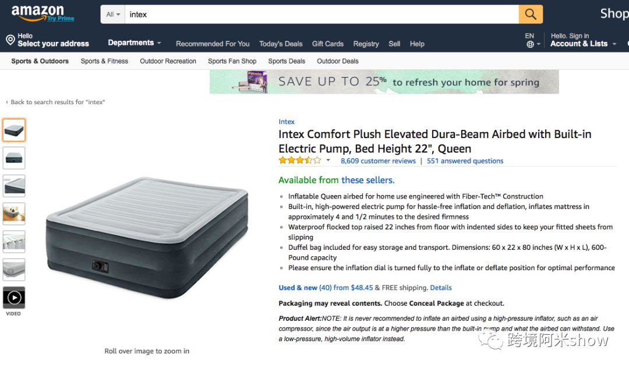Click the orange search magnifier button
629x368 pixels.
(531, 15)
